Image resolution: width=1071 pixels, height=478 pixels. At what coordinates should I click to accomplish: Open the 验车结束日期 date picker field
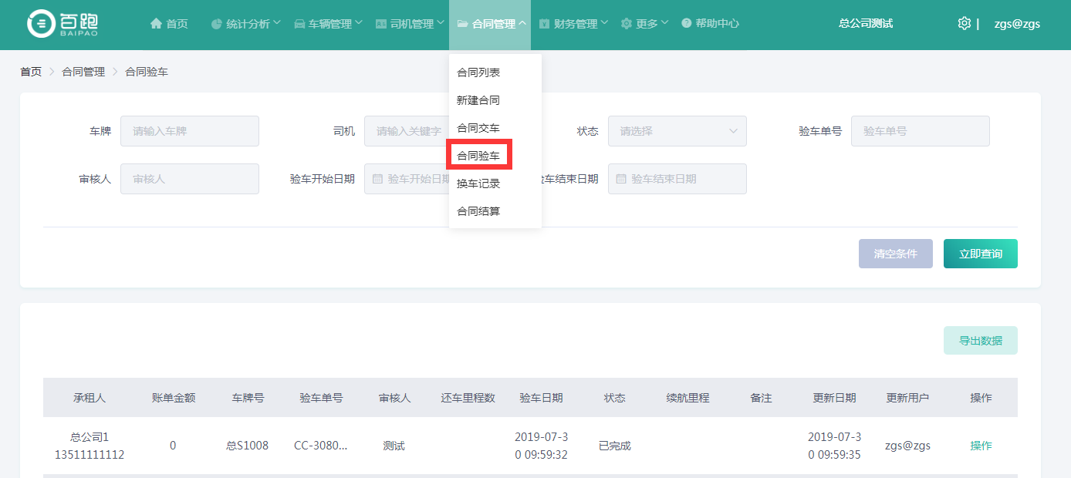point(677,179)
